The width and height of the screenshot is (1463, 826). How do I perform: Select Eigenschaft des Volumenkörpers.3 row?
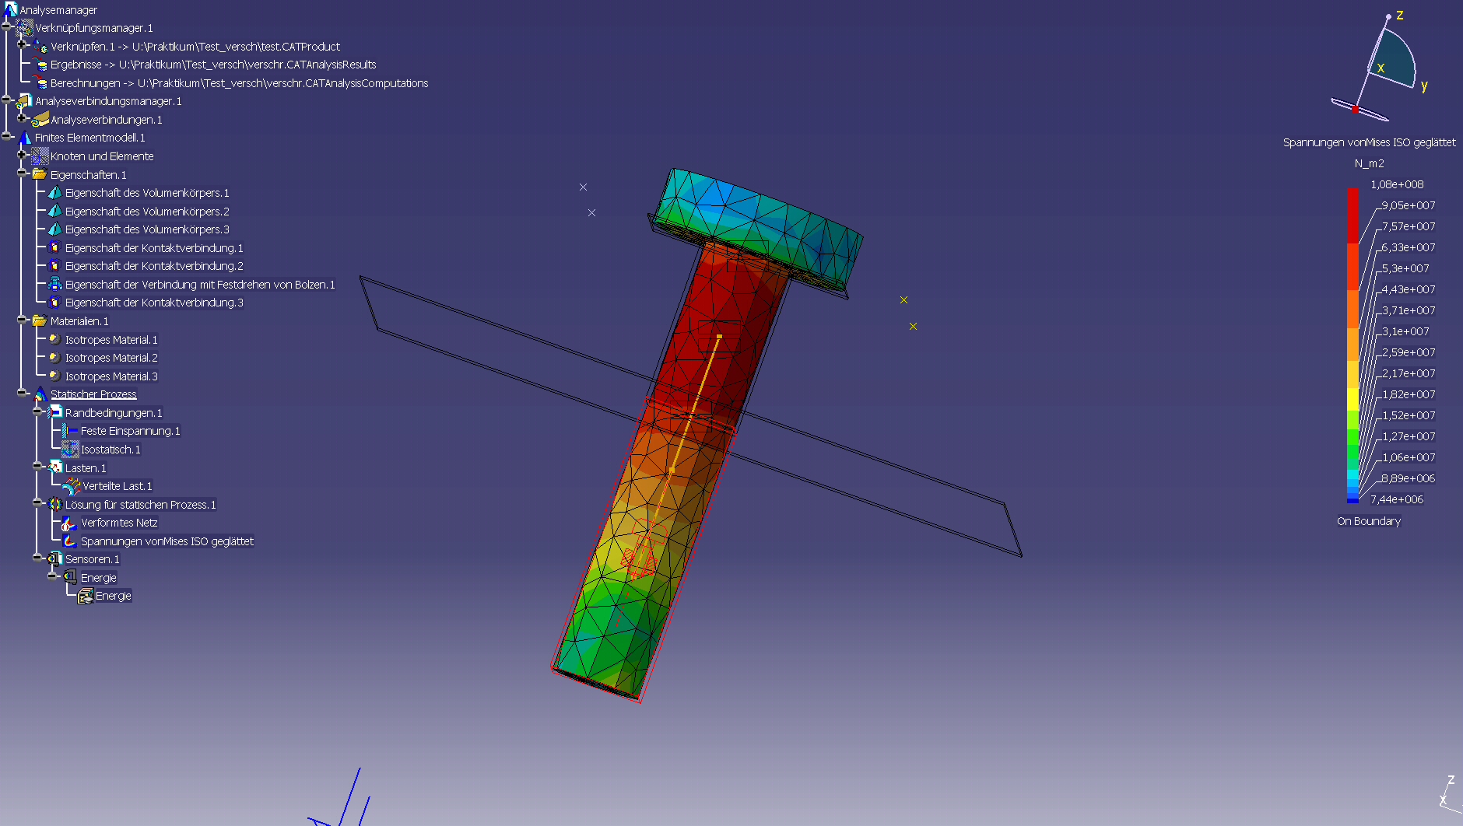[x=139, y=229]
